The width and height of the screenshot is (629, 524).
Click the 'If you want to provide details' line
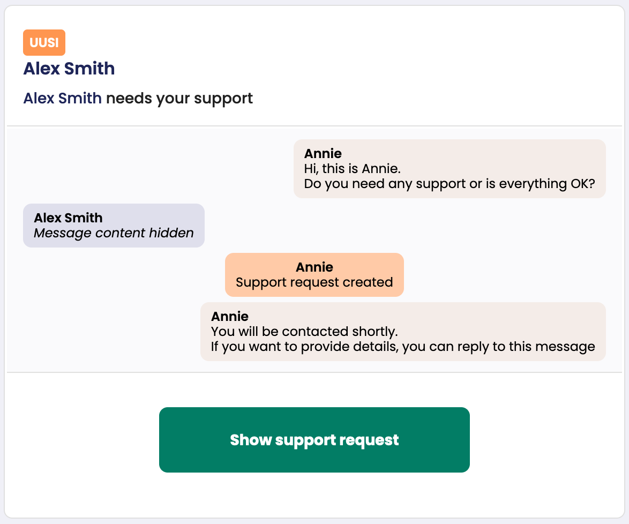coord(403,347)
